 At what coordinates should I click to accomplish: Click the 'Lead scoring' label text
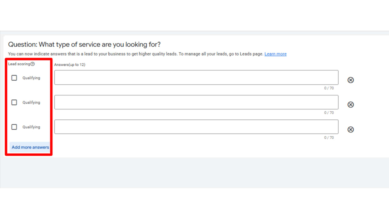pos(19,64)
